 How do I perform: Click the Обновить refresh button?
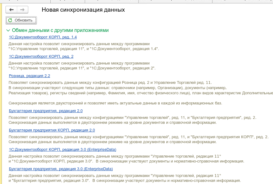click(21, 20)
